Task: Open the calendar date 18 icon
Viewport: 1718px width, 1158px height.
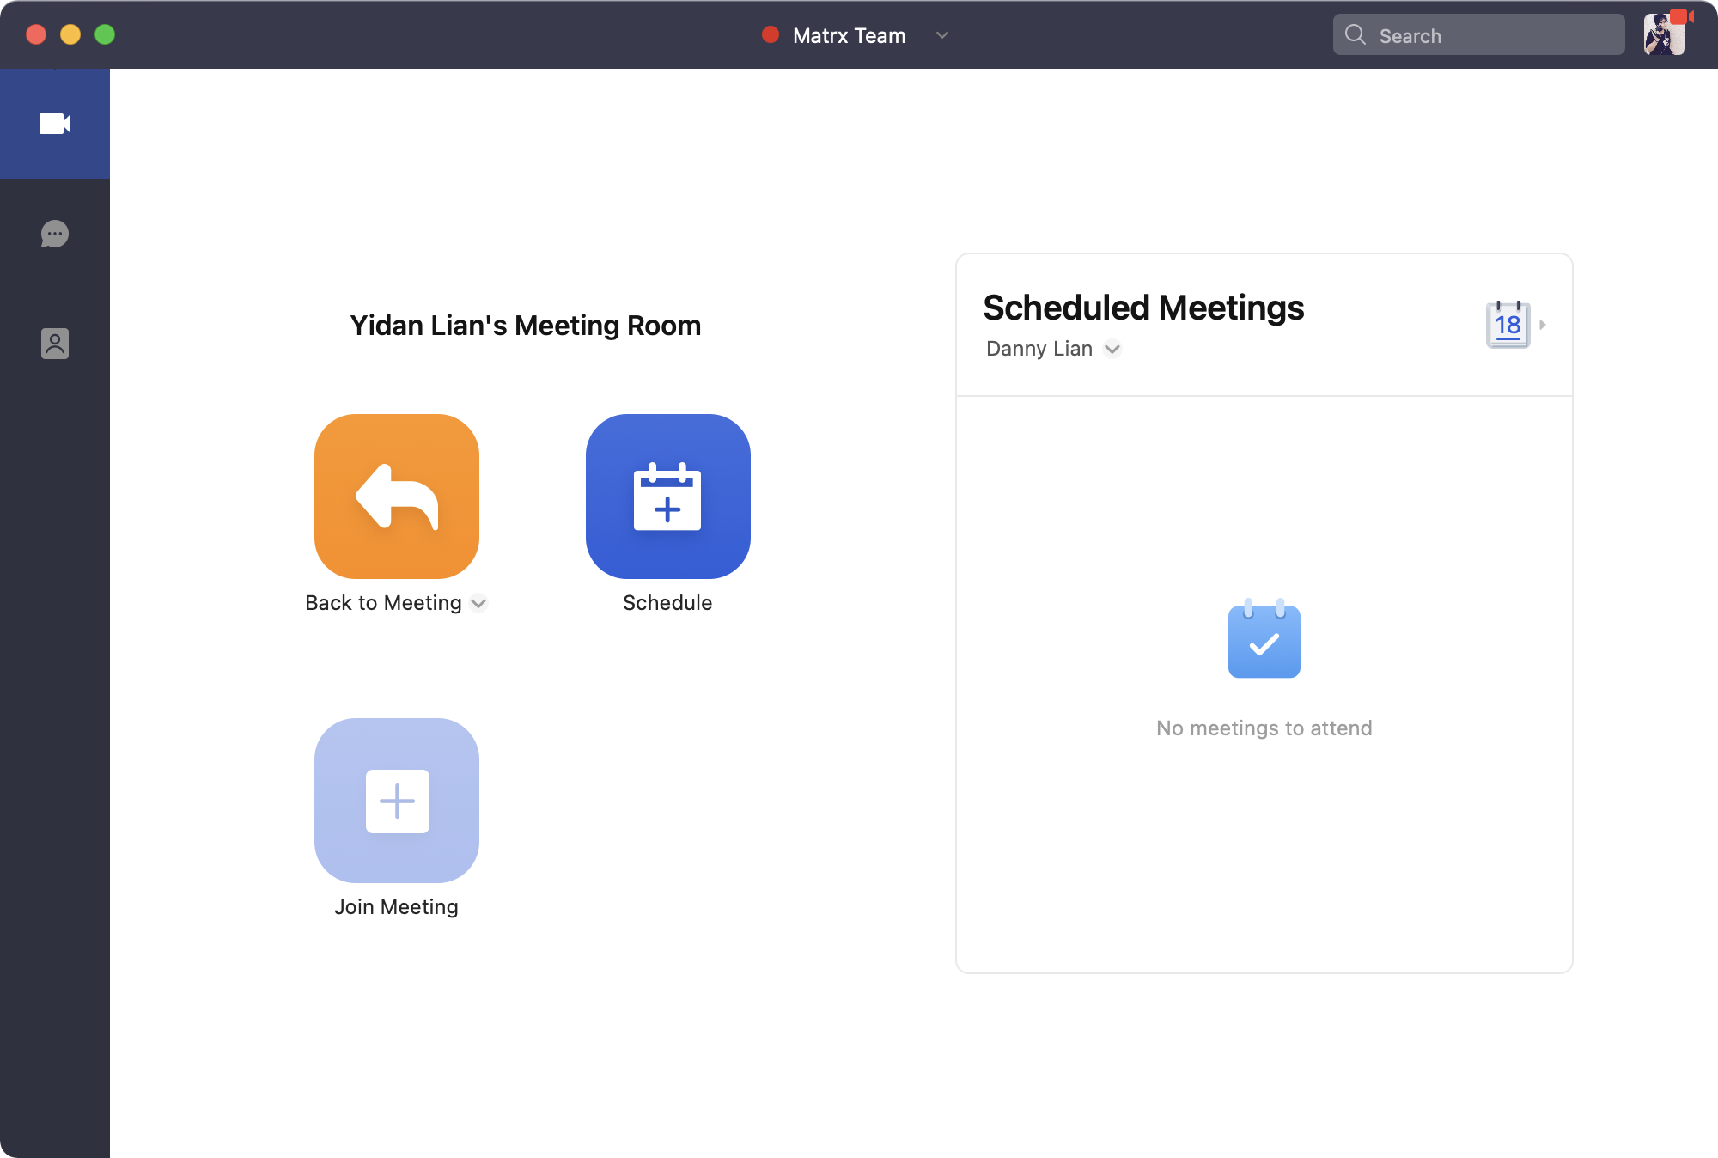Action: tap(1508, 325)
